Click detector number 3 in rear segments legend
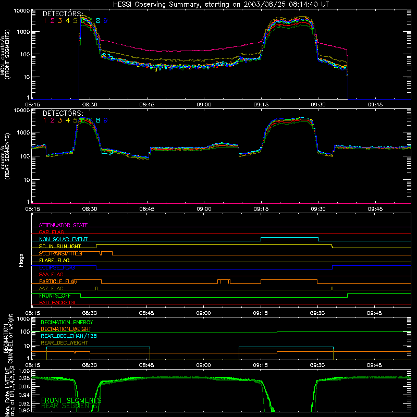 [60, 120]
